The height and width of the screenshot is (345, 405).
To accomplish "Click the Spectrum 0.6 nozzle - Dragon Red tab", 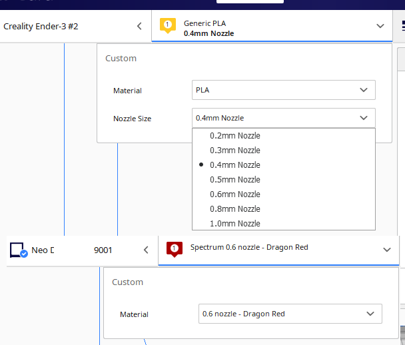I will click(278, 250).
